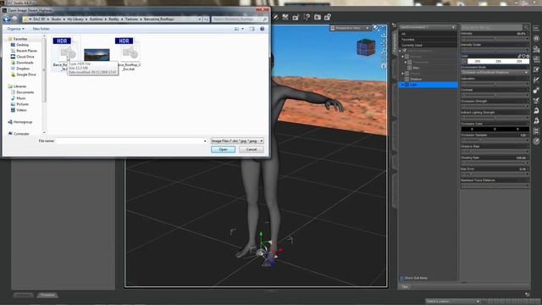Screen dimensions: 542x305
Task: Click the viewport view cube
Action: point(366,47)
